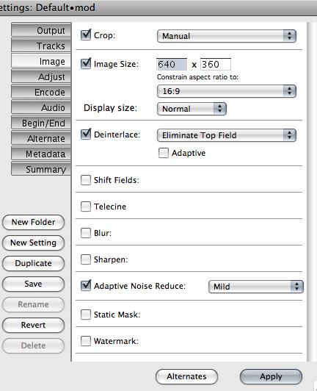Expand the Display size Normal dropdown
This screenshot has width=317, height=391.
pos(192,109)
